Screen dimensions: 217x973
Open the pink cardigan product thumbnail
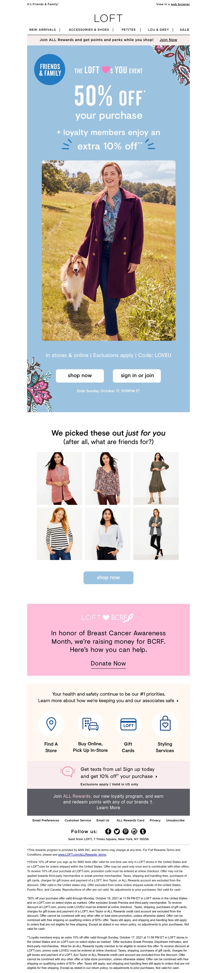point(59,478)
